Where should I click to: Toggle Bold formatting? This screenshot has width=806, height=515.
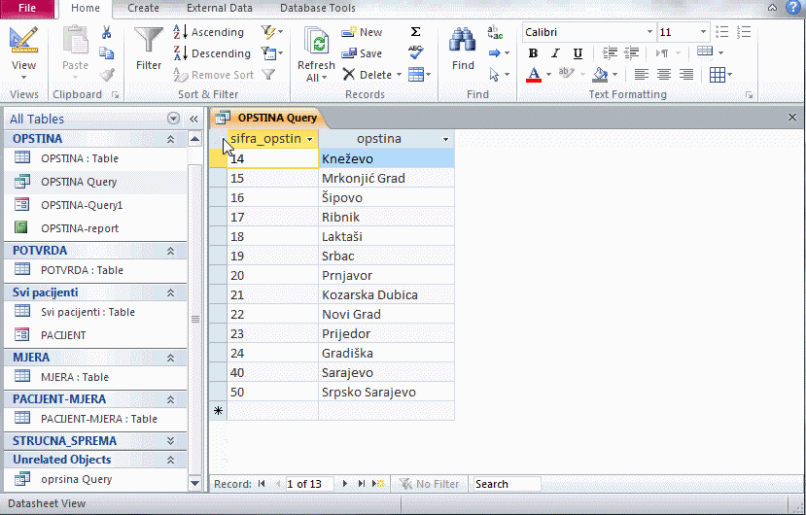click(533, 53)
